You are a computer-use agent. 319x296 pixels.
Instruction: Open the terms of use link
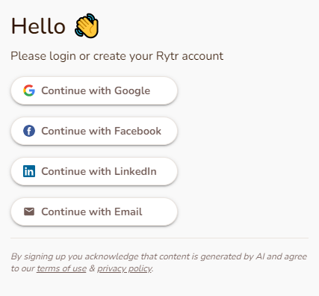(61, 268)
